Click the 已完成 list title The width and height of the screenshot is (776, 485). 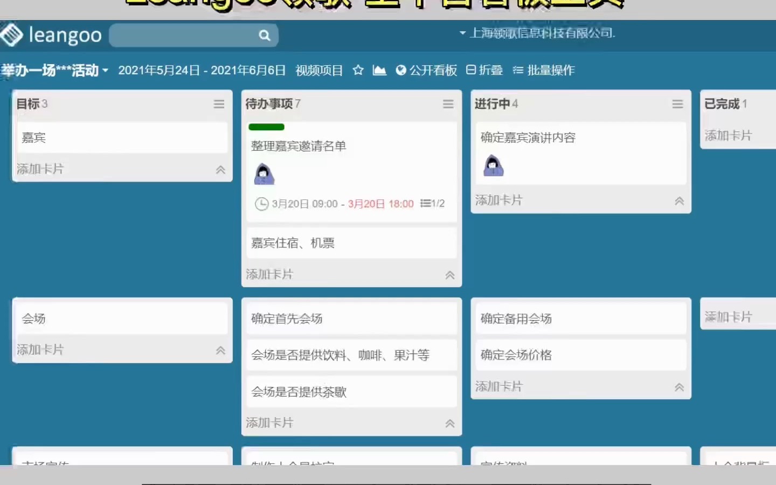[x=722, y=103]
